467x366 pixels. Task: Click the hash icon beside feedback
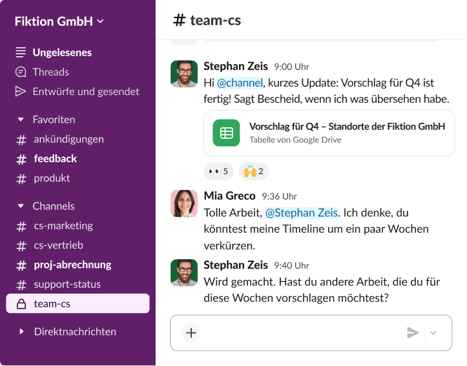21,160
